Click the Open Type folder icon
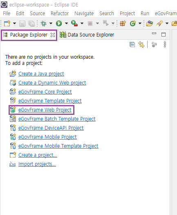This screenshot has height=215, width=177. (x=150, y=23)
